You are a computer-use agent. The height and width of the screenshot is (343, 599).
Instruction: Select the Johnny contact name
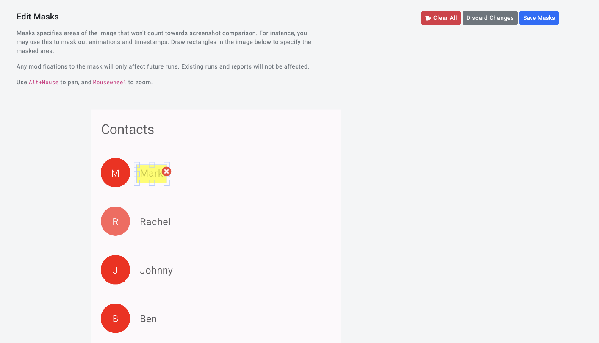tap(156, 271)
